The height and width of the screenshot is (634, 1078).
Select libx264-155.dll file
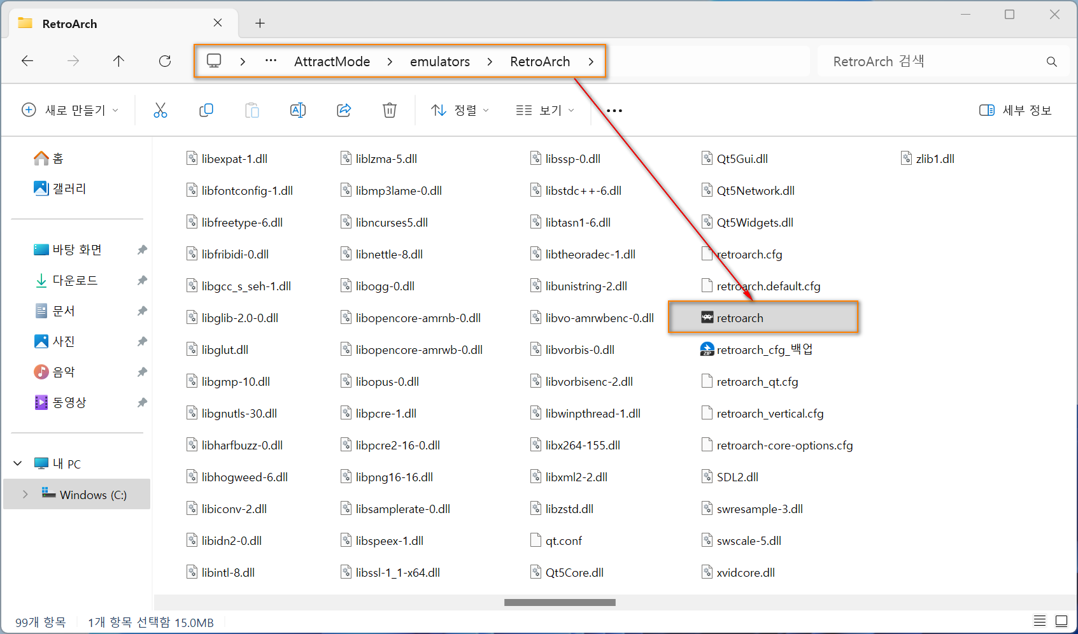(576, 445)
